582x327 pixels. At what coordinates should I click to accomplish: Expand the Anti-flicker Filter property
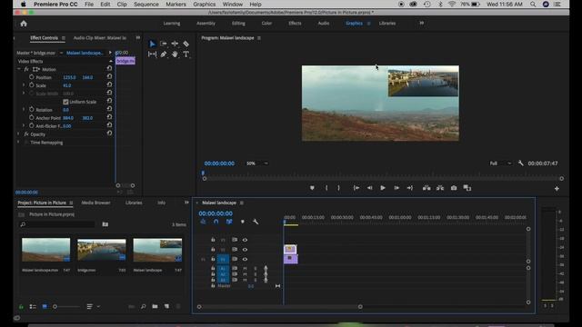[x=24, y=126]
